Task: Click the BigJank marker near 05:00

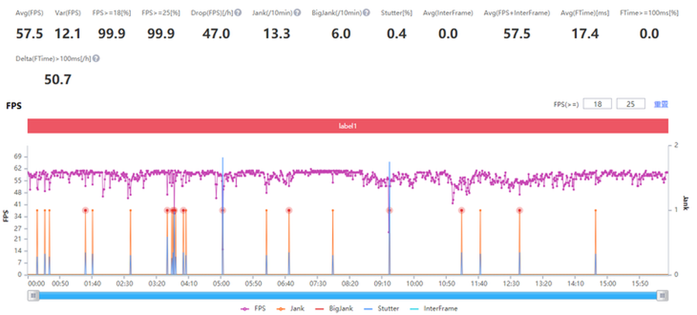Action: (222, 210)
